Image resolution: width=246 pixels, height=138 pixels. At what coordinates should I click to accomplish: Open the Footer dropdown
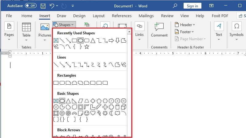184,32
